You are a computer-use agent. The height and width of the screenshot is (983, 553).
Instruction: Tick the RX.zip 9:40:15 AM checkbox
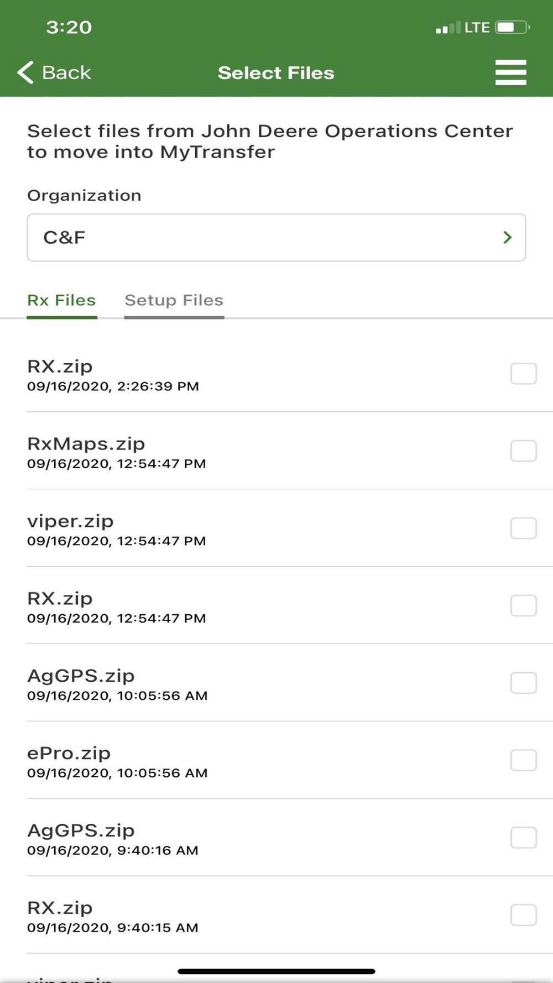(x=523, y=916)
